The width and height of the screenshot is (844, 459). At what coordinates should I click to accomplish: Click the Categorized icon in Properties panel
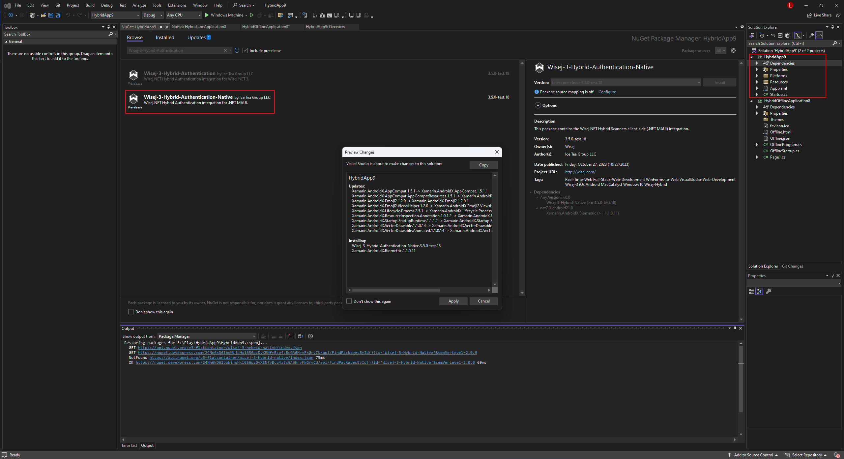point(751,291)
